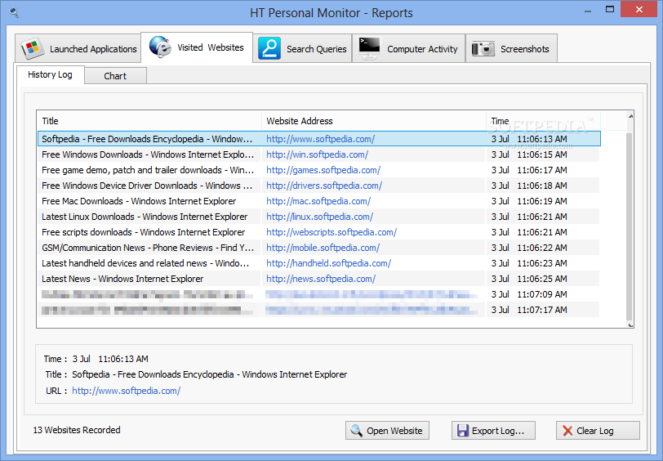
Task: Click the vertical scrollbar thumb in the list
Action: pos(630,226)
